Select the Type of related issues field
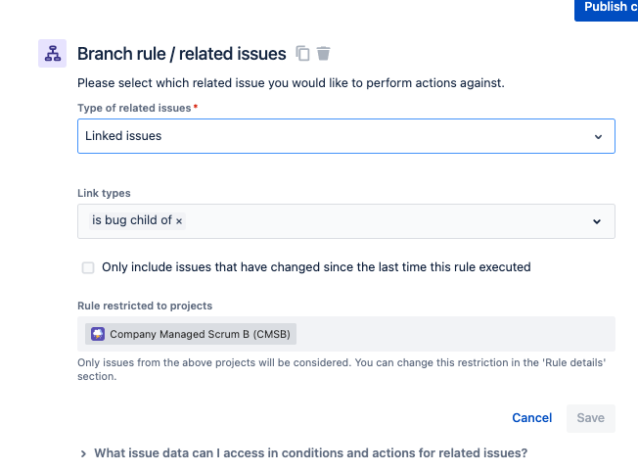 pos(346,136)
